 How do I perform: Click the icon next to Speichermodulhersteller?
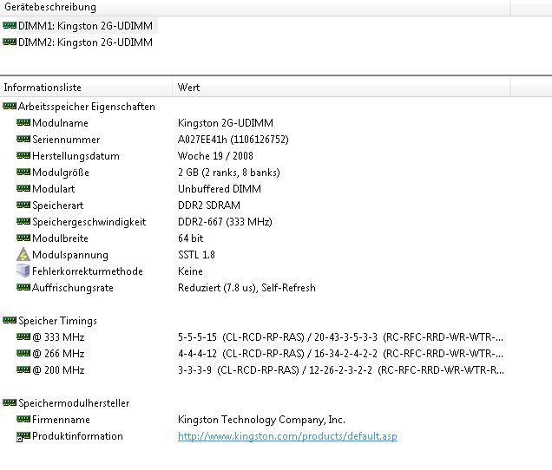pos(10,402)
